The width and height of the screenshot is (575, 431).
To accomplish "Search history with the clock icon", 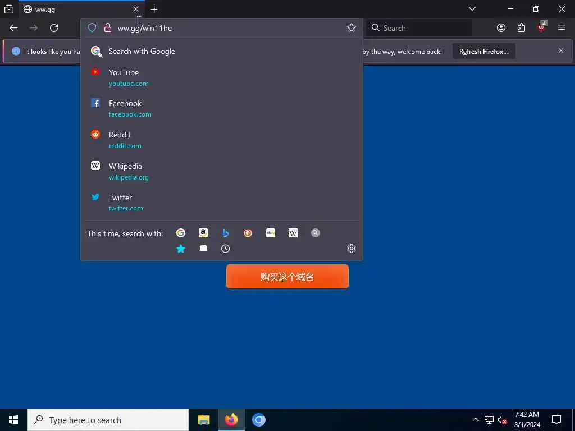I will tap(226, 249).
